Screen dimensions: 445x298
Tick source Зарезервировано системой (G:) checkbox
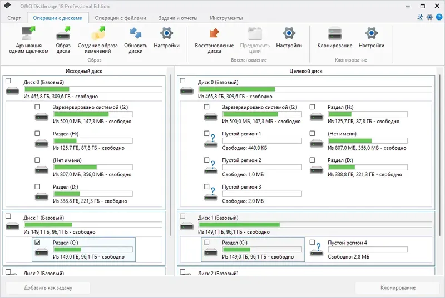37,107
